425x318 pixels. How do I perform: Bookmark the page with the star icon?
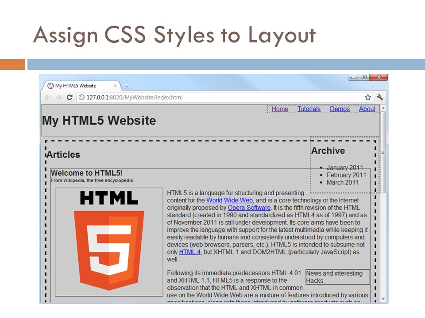[x=367, y=97]
